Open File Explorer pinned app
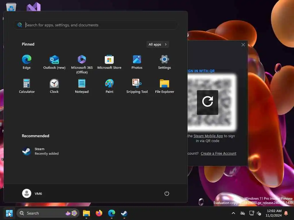Image resolution: width=294 pixels, height=220 pixels. pos(165,86)
